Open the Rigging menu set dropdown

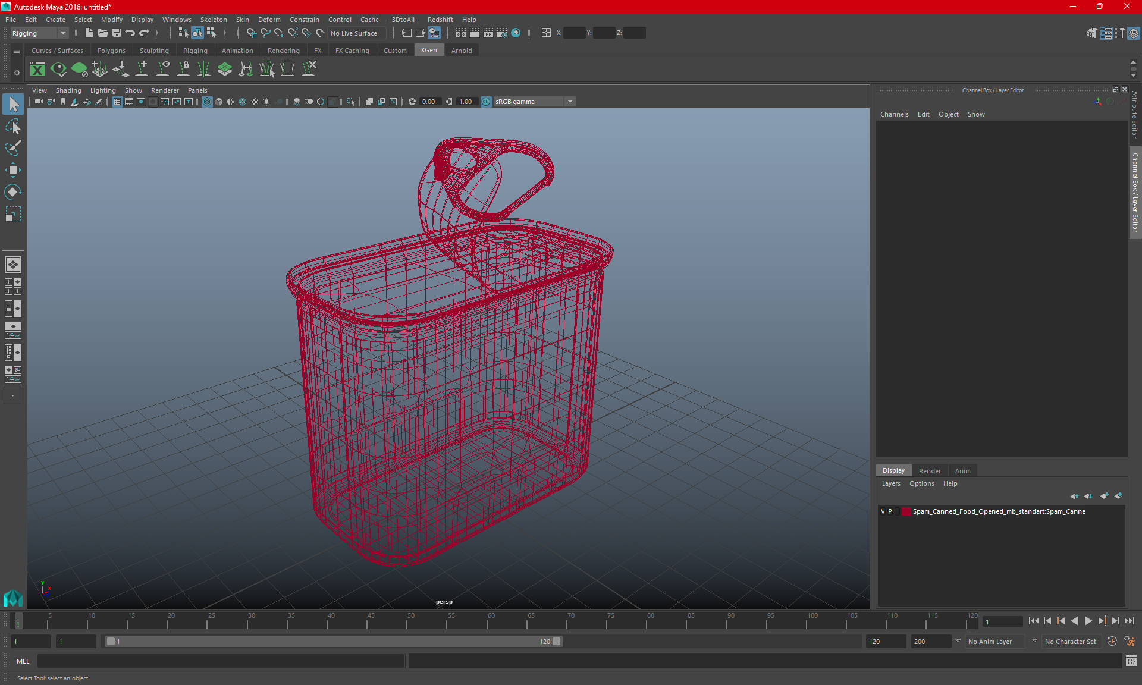tap(39, 33)
